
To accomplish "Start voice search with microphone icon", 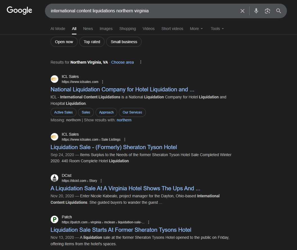I will pos(256,11).
